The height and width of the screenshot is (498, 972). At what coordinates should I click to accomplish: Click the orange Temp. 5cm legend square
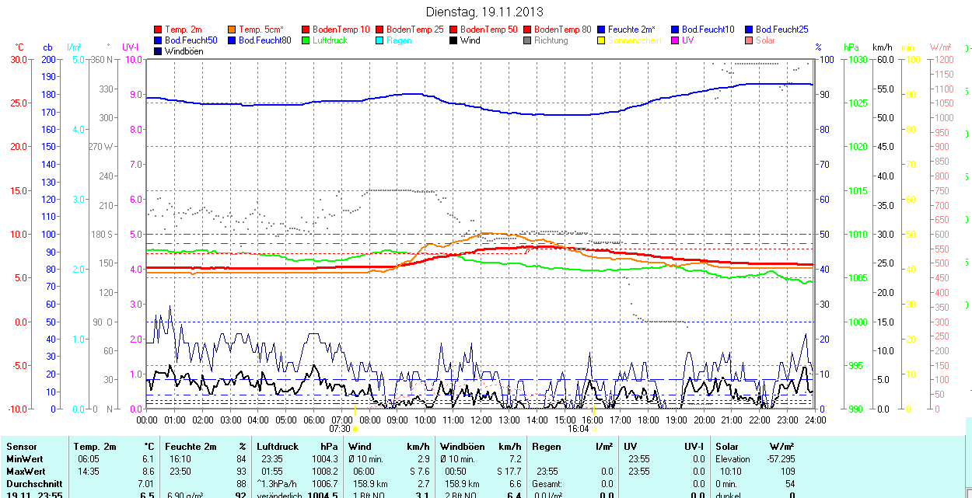click(x=233, y=30)
